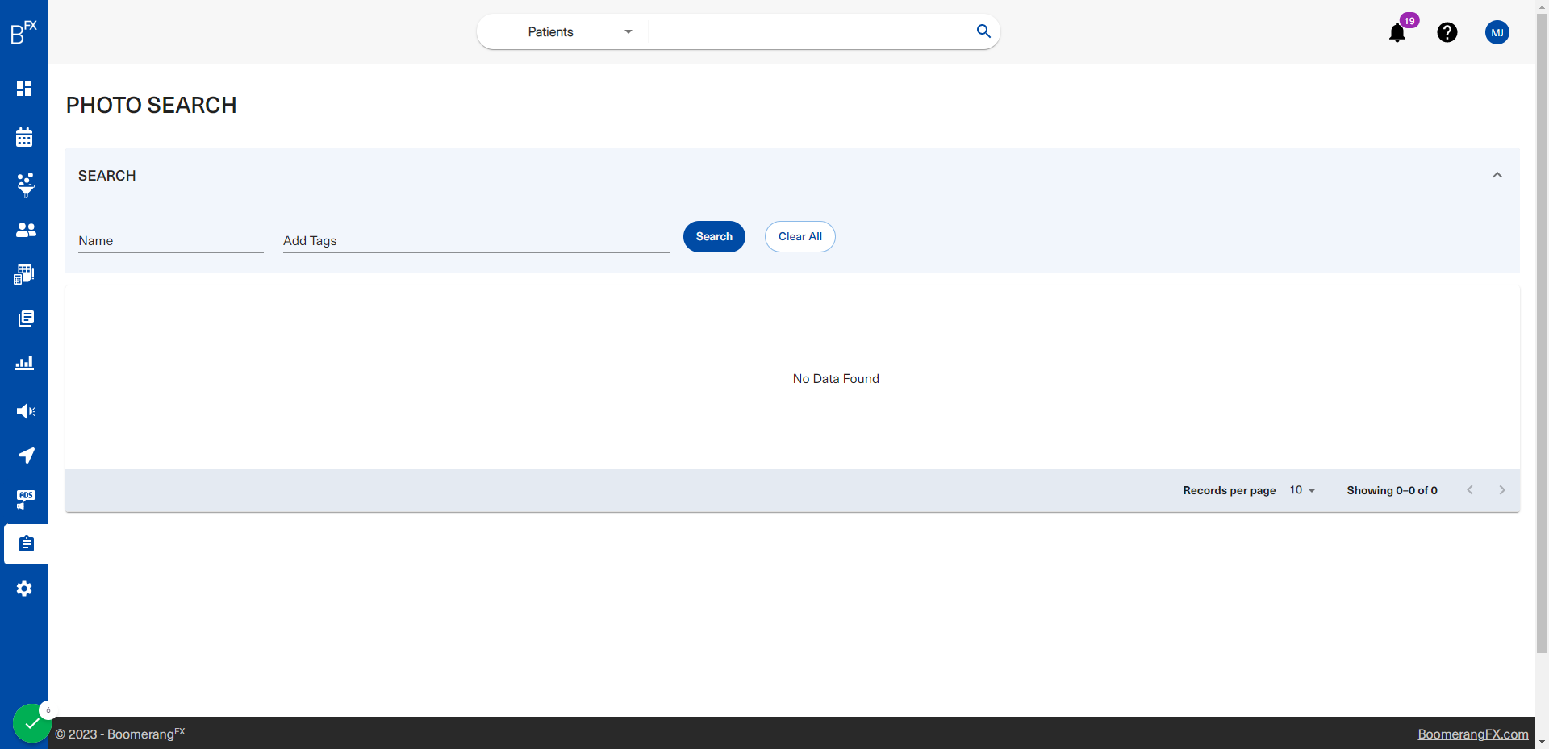Click the "No Data Found" message

point(836,379)
